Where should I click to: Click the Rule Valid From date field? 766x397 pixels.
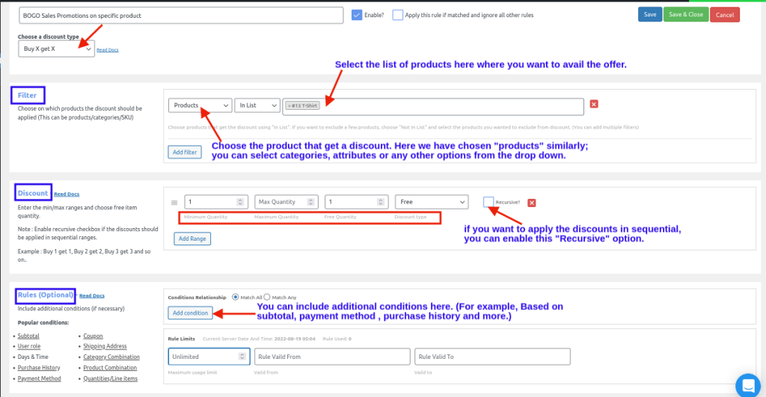(332, 357)
